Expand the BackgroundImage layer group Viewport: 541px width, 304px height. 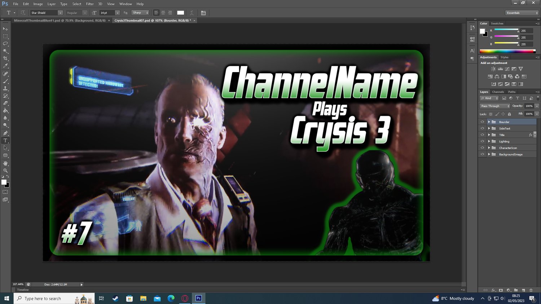(x=489, y=154)
